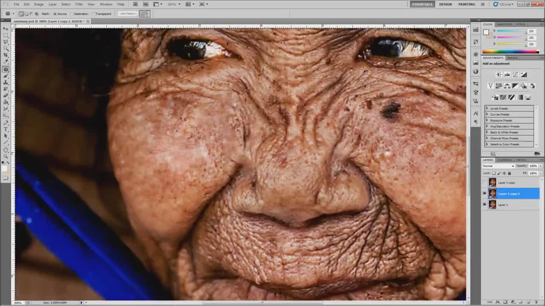Toggle lock transparent pixels

coord(494,173)
